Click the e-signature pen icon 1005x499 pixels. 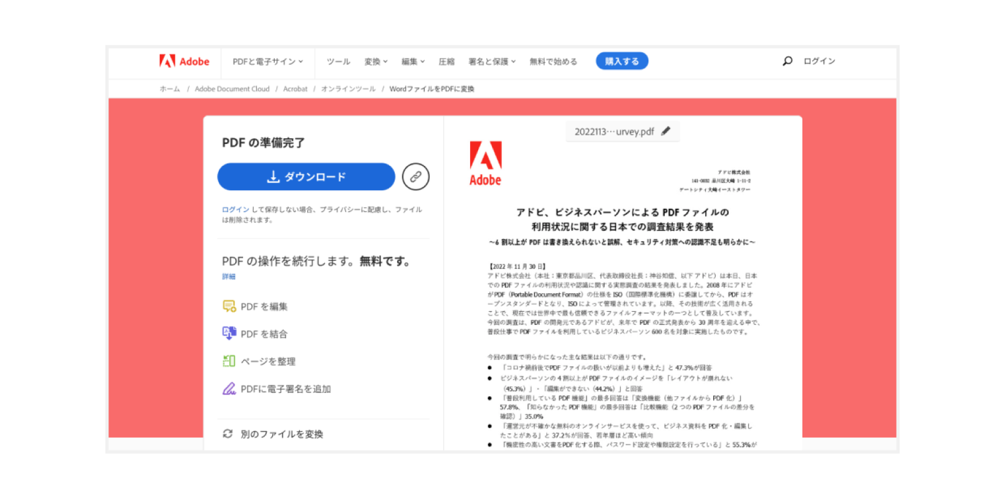[229, 389]
